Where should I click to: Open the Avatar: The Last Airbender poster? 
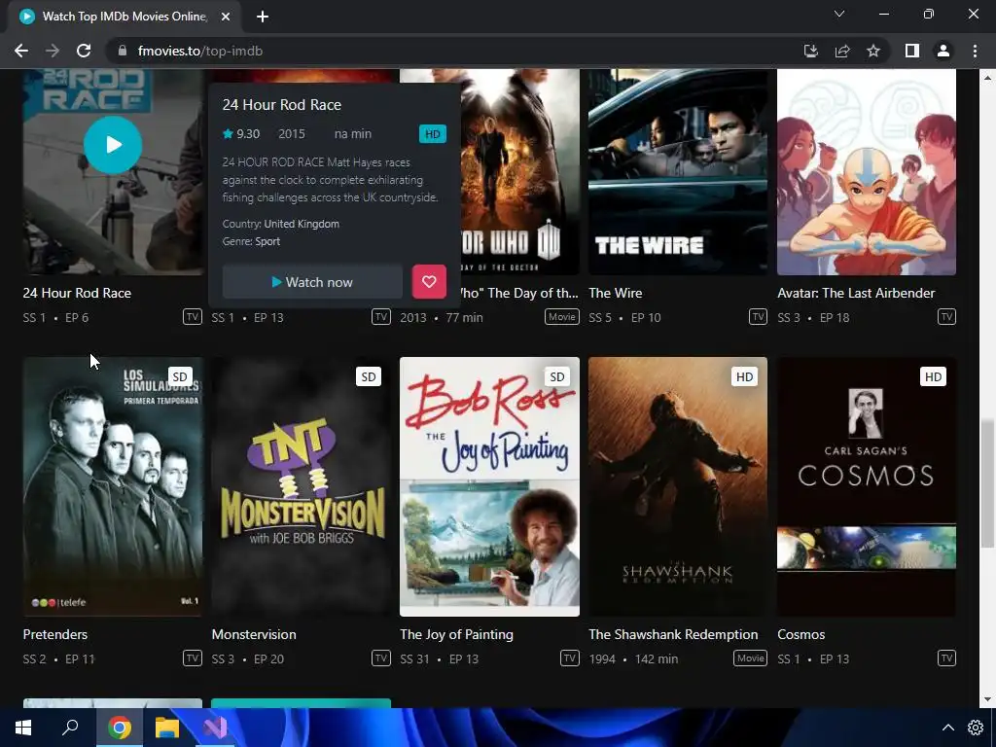(867, 171)
